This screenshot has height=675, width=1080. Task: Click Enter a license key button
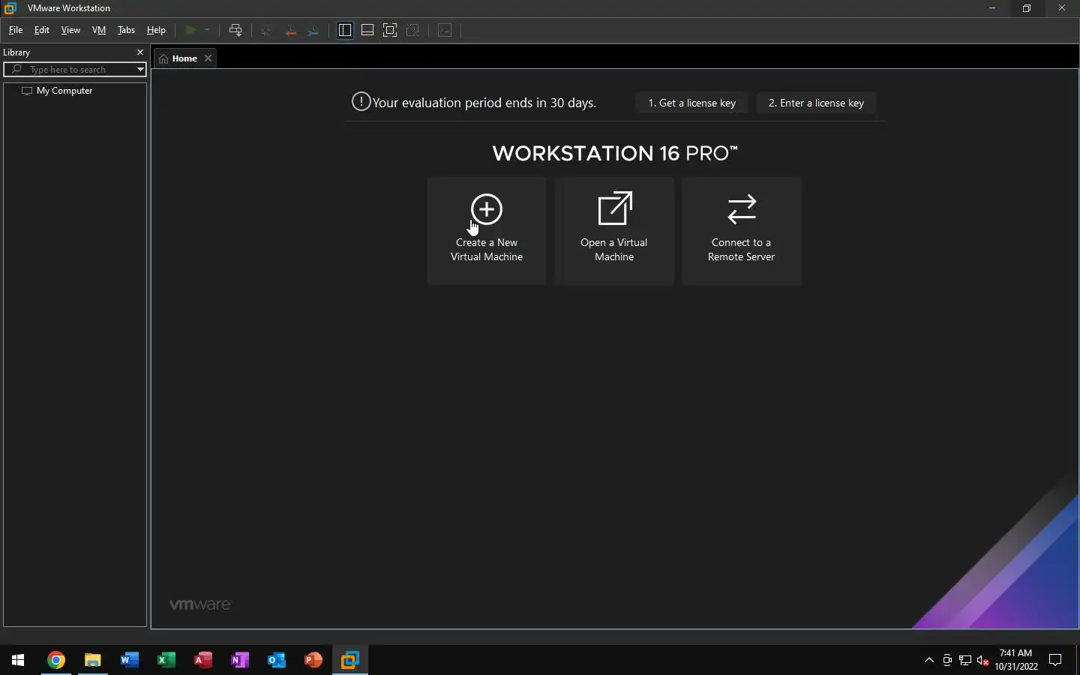click(x=816, y=103)
